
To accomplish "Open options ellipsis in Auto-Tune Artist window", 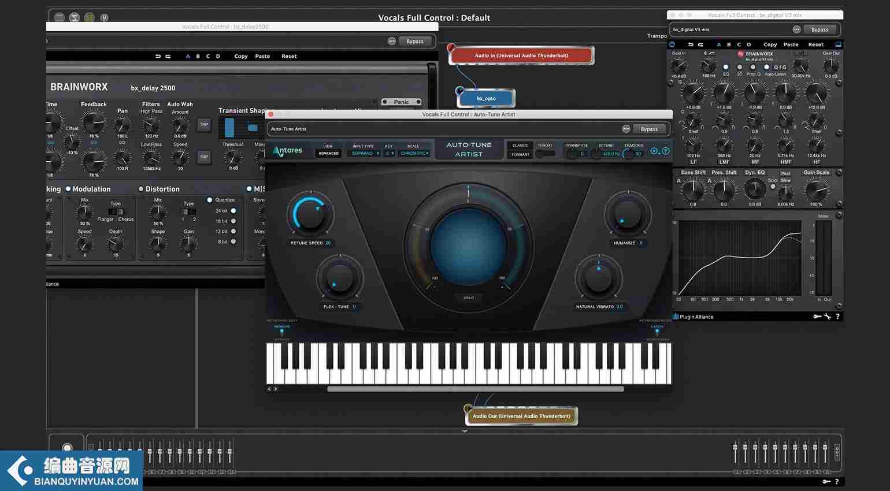I will [x=626, y=129].
